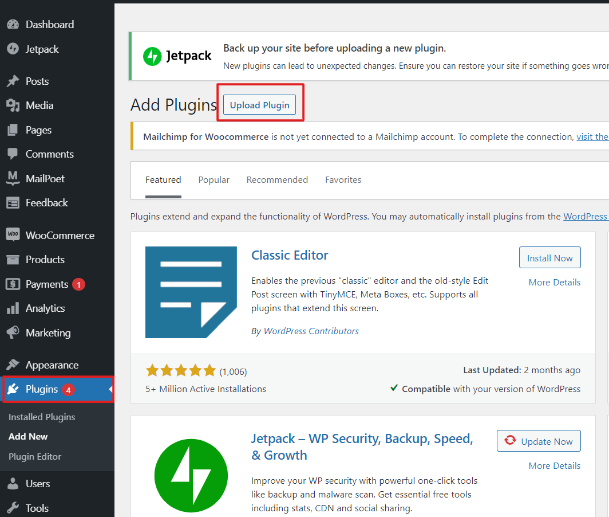The height and width of the screenshot is (517, 609).
Task: Click the Pages sidebar icon
Action: point(13,130)
